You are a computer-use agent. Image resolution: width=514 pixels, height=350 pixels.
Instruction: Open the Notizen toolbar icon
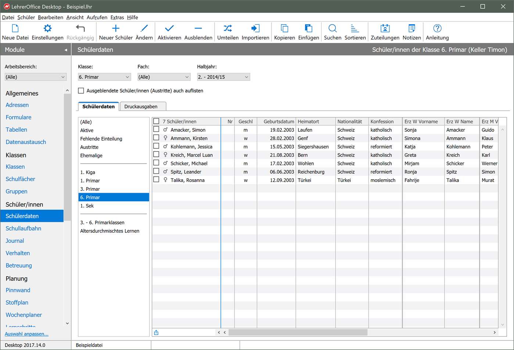pos(411,29)
